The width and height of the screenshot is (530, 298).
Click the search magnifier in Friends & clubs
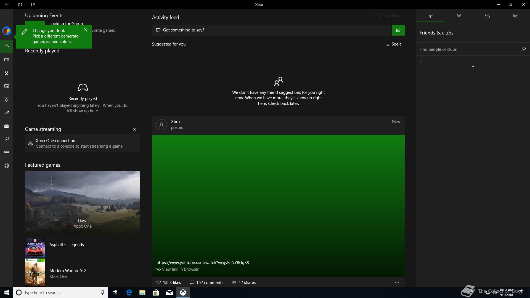coord(523,49)
